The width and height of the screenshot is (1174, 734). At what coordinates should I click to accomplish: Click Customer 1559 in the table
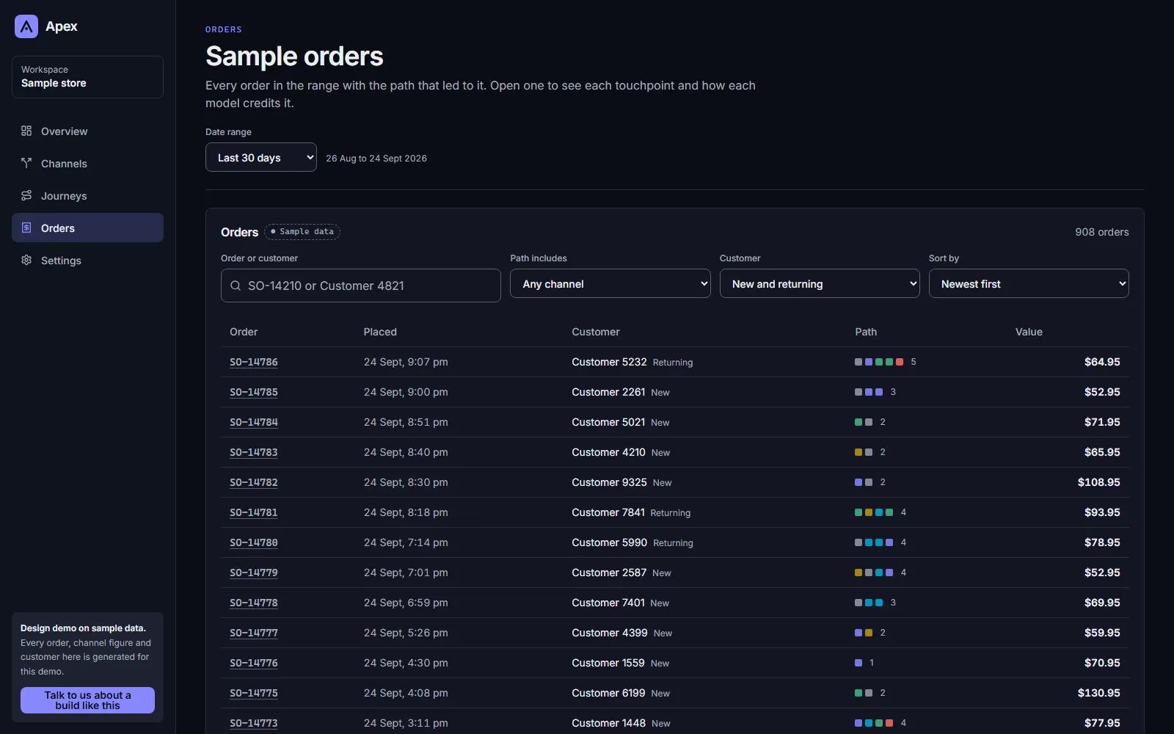pyautogui.click(x=608, y=663)
